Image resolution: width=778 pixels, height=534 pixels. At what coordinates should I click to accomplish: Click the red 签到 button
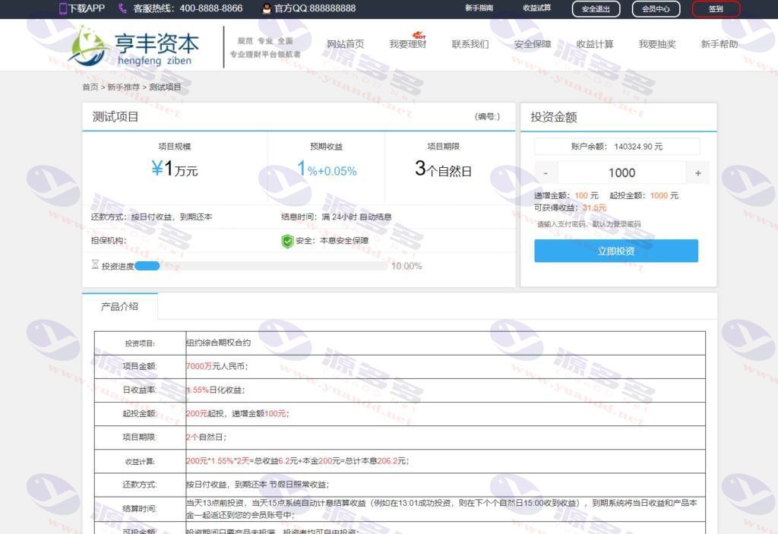716,9
